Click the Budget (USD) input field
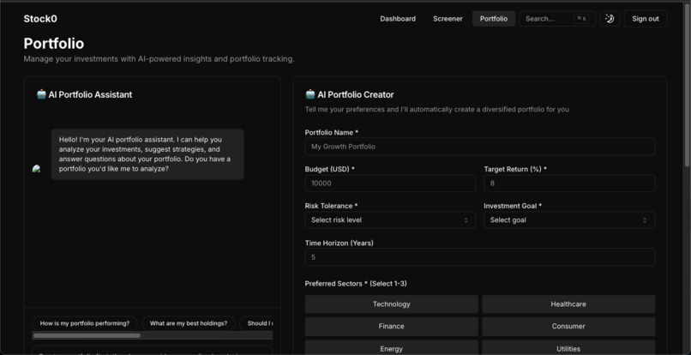 pyautogui.click(x=390, y=184)
